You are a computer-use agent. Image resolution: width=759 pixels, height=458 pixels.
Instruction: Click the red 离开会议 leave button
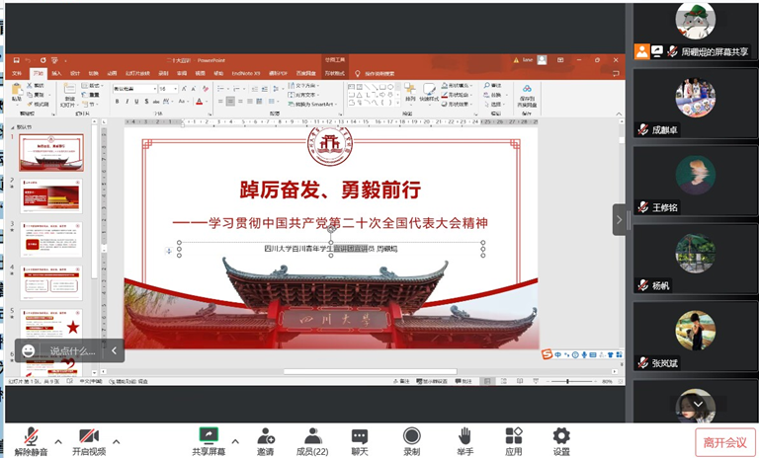(724, 442)
